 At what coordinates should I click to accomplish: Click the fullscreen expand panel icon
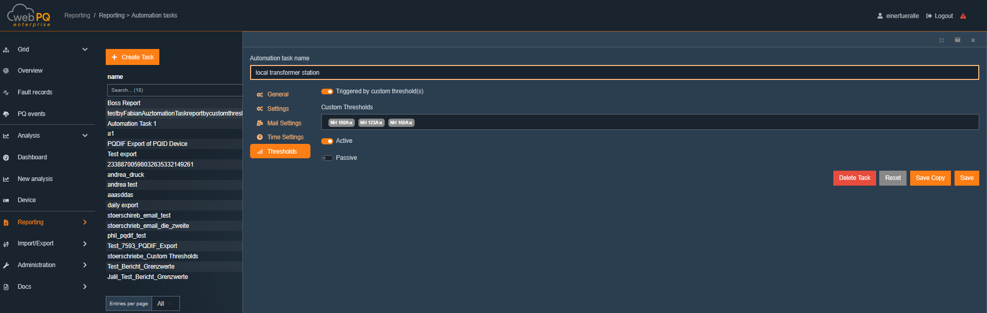click(942, 40)
